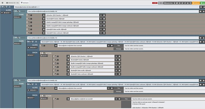Open command picker icon of Salle à manger galandage row in +15 SINON
Image resolution: width=205 pixels, height=109 pixels.
pyautogui.click(x=116, y=63)
